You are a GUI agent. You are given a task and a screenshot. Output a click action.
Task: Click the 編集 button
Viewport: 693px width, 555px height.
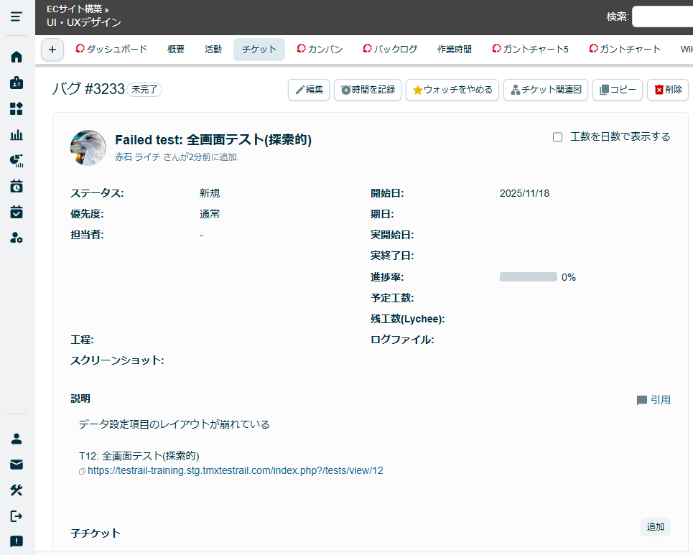click(309, 90)
